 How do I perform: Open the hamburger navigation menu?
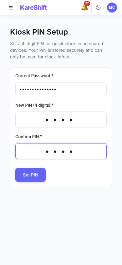(11, 8)
